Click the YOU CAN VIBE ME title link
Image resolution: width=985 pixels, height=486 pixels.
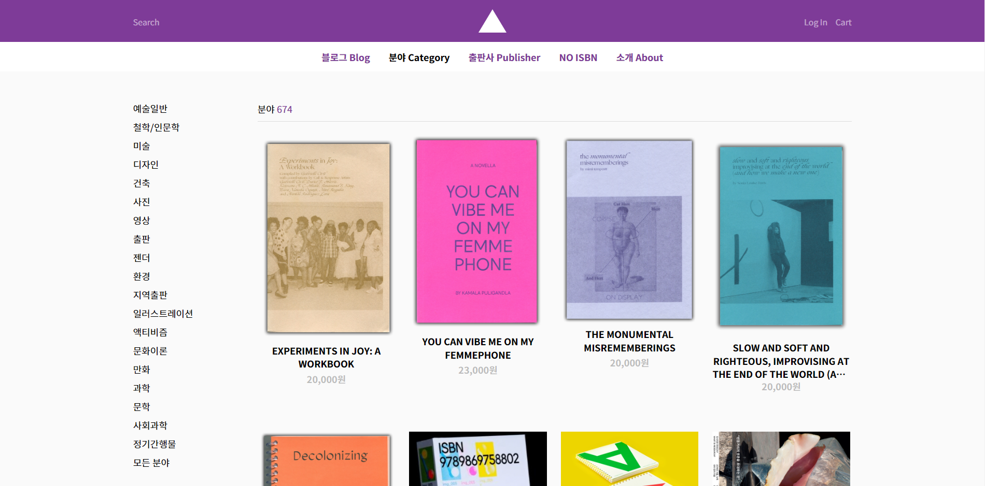pyautogui.click(x=477, y=348)
